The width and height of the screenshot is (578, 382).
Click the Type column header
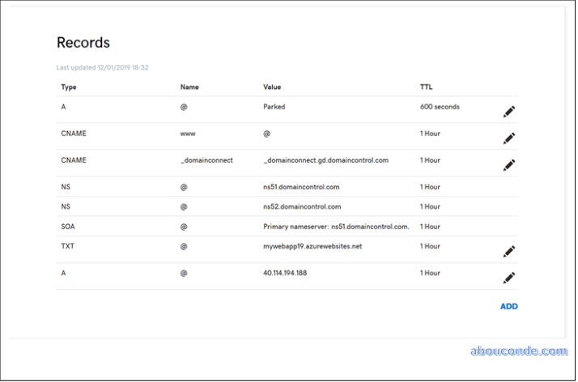pos(69,87)
